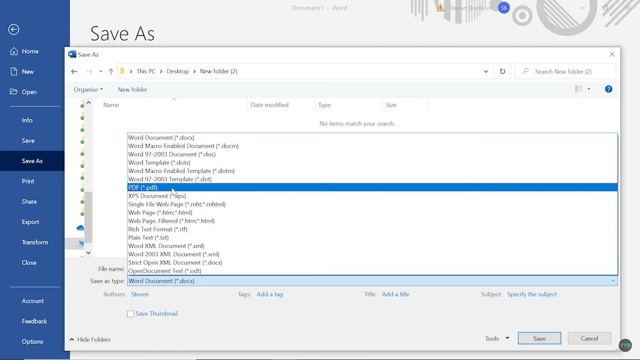Image resolution: width=640 pixels, height=360 pixels.
Task: Click the SB account avatar
Action: pos(504,8)
